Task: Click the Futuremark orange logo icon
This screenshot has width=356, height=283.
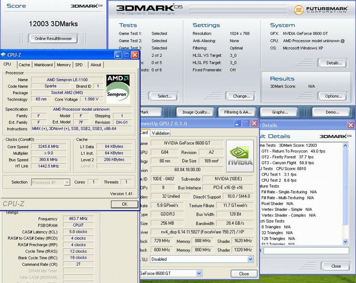Action: click(298, 10)
